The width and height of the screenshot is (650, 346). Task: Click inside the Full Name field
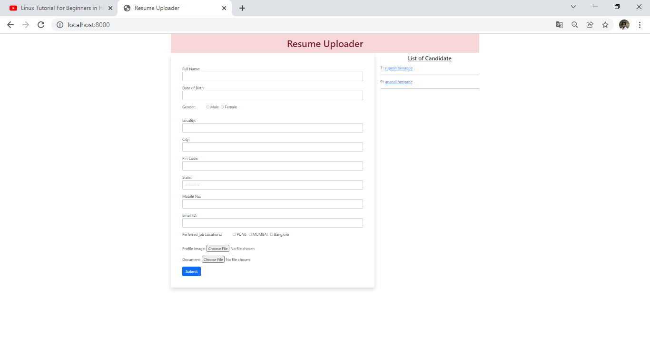click(272, 76)
